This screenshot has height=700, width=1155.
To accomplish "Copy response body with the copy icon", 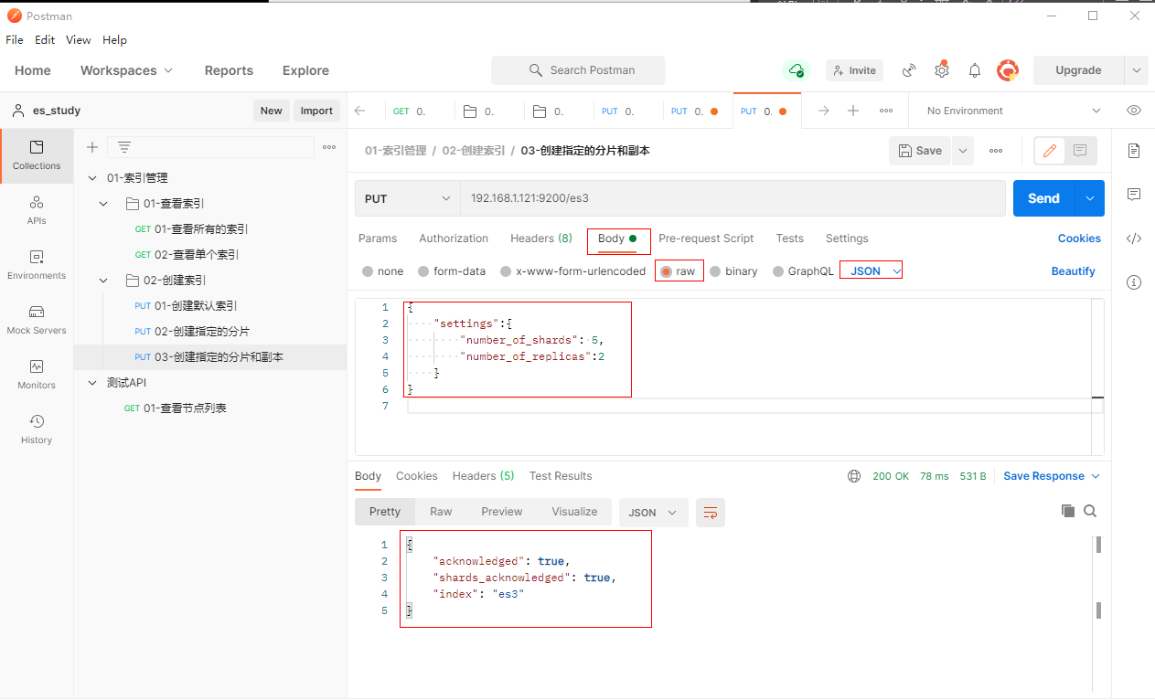I will pyautogui.click(x=1067, y=512).
